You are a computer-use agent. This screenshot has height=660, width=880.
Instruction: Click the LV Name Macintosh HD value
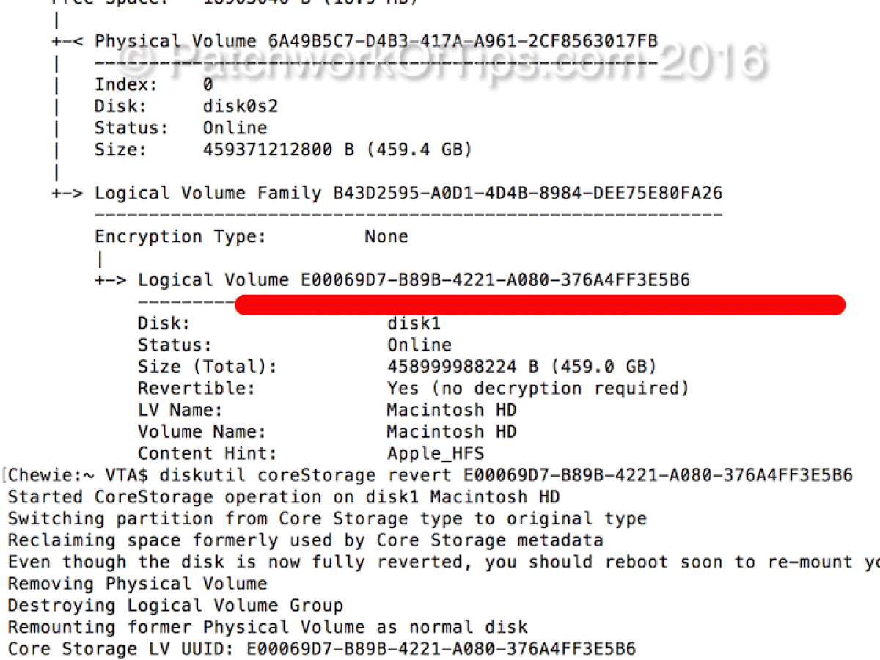[452, 410]
